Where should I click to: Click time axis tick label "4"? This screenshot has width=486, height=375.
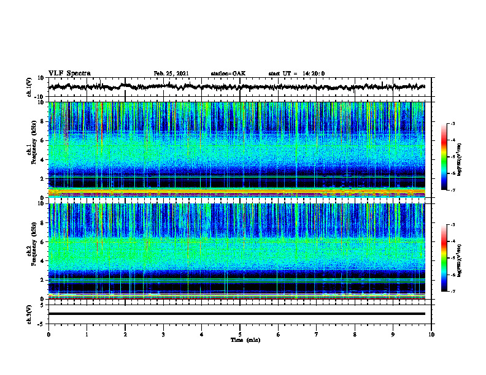click(x=202, y=335)
